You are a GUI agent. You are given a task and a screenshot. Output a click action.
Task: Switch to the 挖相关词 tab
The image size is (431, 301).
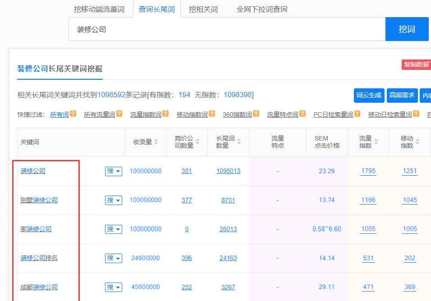pos(203,9)
